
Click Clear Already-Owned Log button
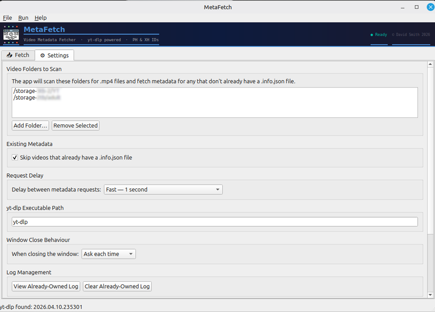(x=117, y=286)
